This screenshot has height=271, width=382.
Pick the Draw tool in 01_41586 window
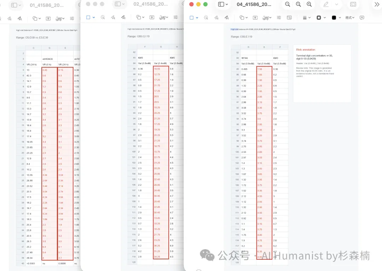coord(20,18)
